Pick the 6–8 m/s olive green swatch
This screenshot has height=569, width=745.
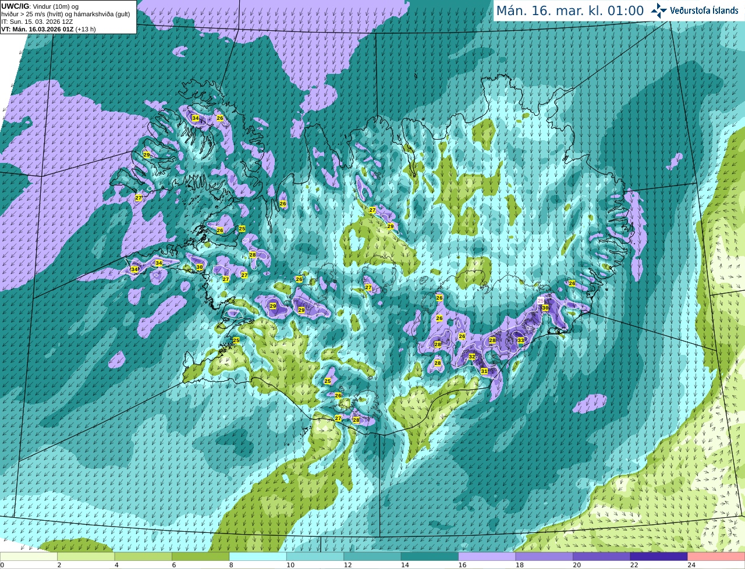201,556
